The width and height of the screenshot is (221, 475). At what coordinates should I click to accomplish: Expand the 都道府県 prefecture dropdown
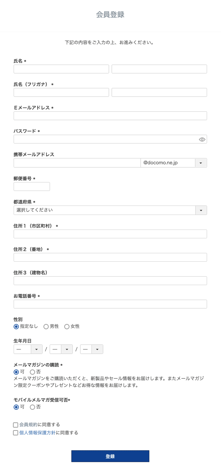tap(201, 210)
